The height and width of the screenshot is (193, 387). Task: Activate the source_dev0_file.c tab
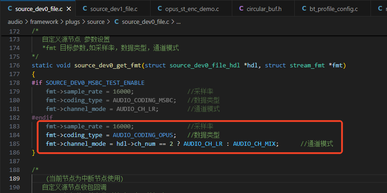(38, 9)
